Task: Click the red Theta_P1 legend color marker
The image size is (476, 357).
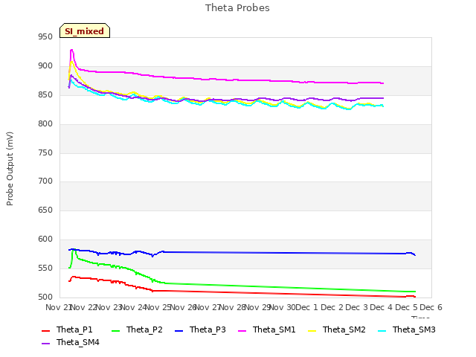Action: [x=45, y=330]
